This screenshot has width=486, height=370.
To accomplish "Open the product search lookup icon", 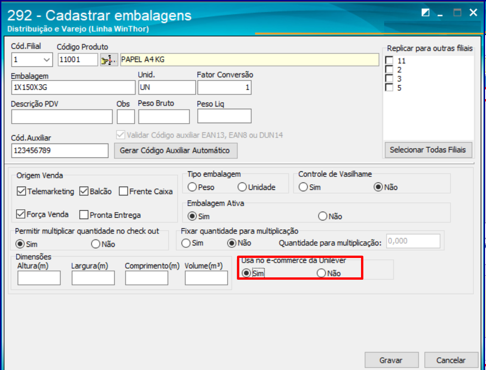I will pos(109,60).
